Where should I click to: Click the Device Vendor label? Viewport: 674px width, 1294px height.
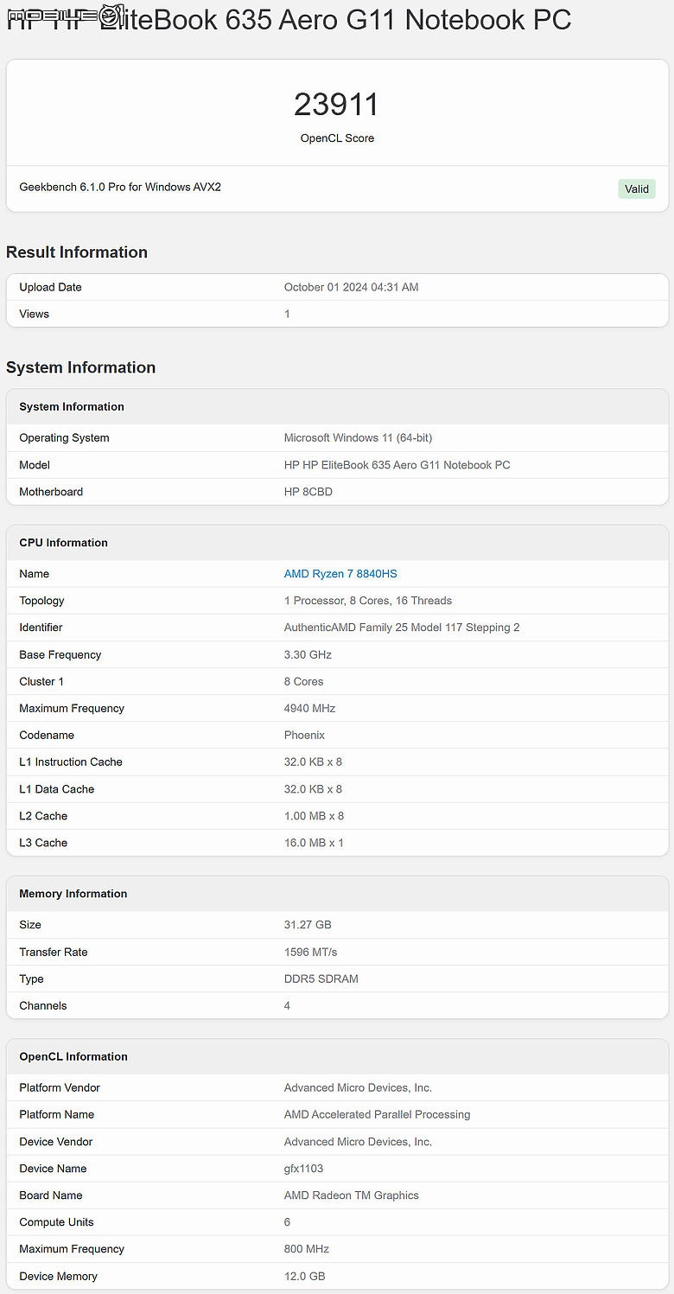pyautogui.click(x=55, y=1142)
